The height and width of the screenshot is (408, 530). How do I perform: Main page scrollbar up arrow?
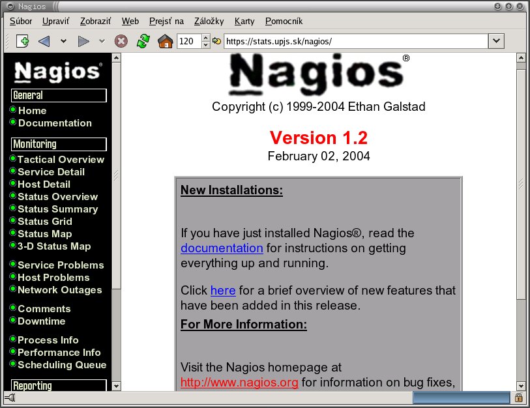521,58
